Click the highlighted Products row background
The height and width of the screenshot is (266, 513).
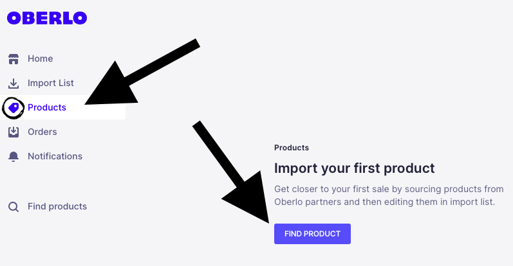coord(63,107)
